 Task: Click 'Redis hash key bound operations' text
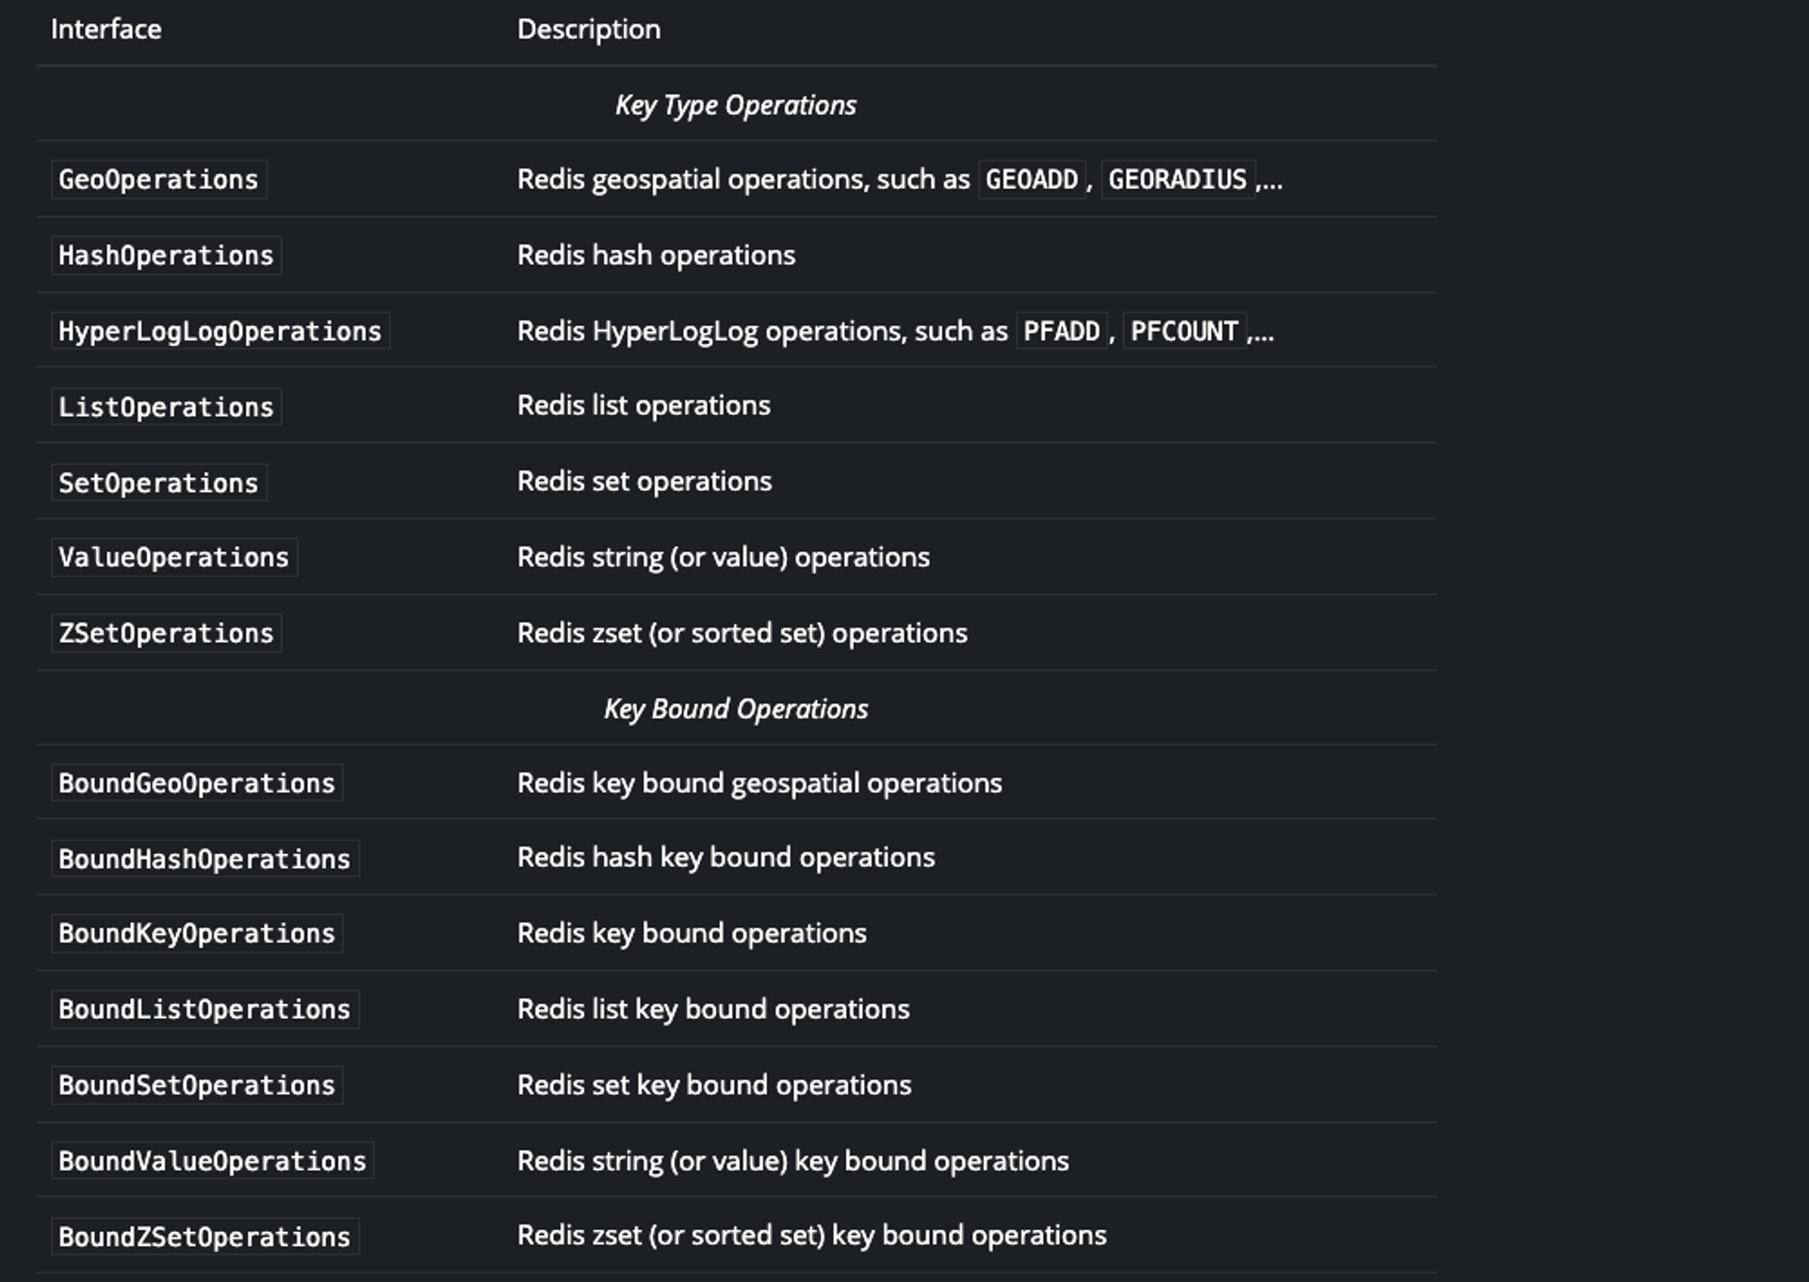726,858
